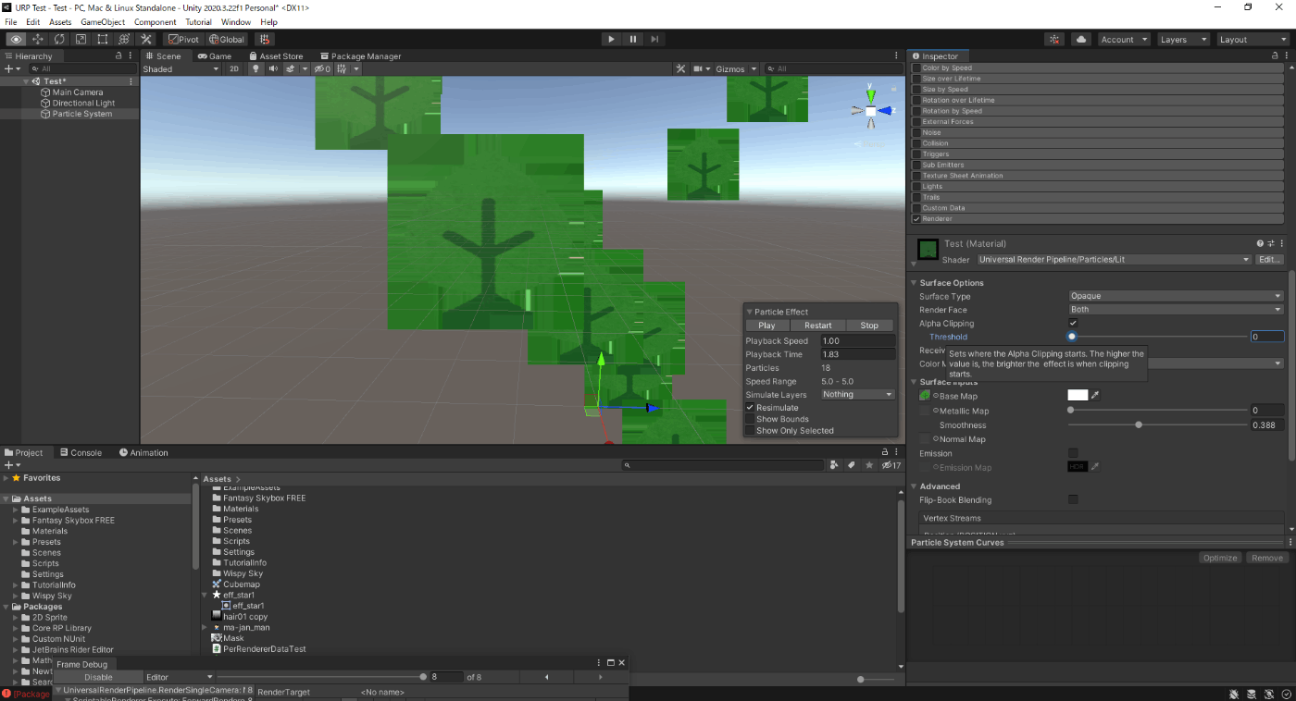This screenshot has width=1296, height=701.
Task: Toggle Pivot handle position
Action: coord(183,40)
